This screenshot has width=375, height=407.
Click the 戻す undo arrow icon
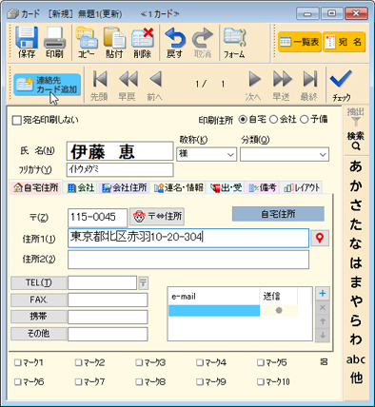[175, 38]
